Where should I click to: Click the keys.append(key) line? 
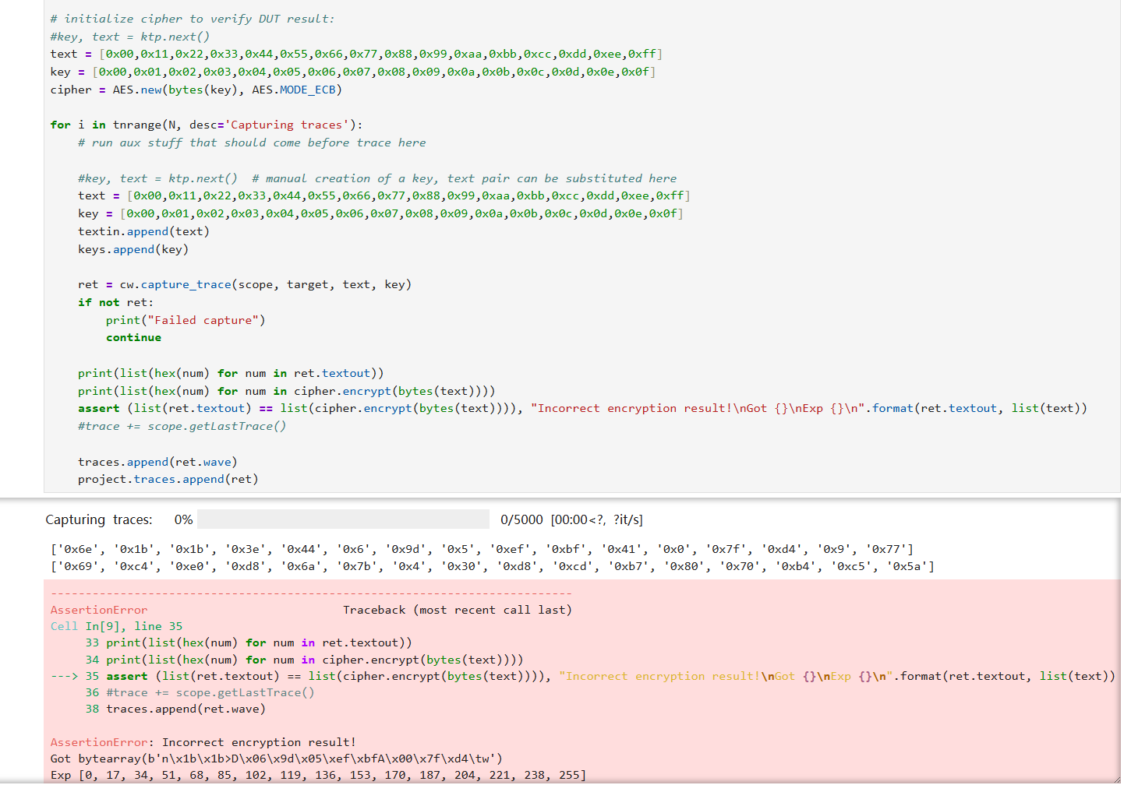[x=133, y=249]
